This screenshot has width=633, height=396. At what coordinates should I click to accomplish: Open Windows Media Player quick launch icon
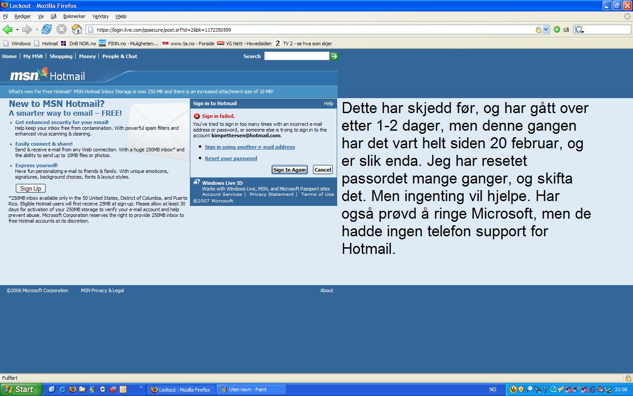102,389
